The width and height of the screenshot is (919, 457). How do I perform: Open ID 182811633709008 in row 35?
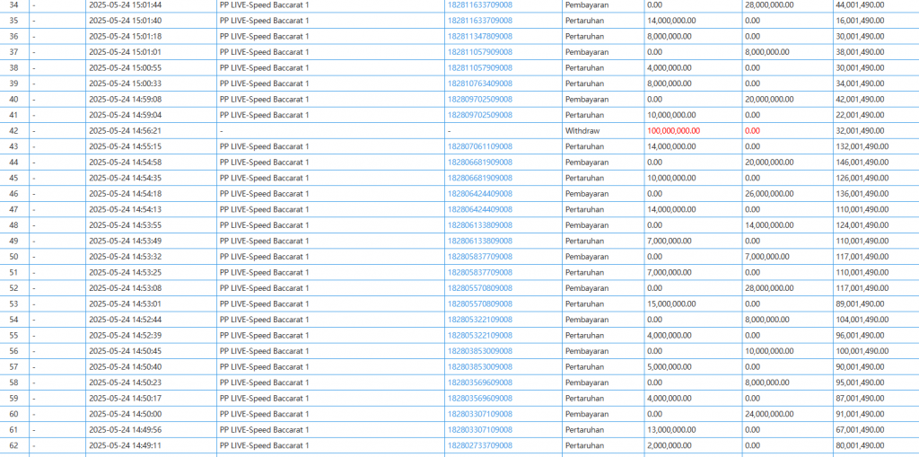coord(480,21)
